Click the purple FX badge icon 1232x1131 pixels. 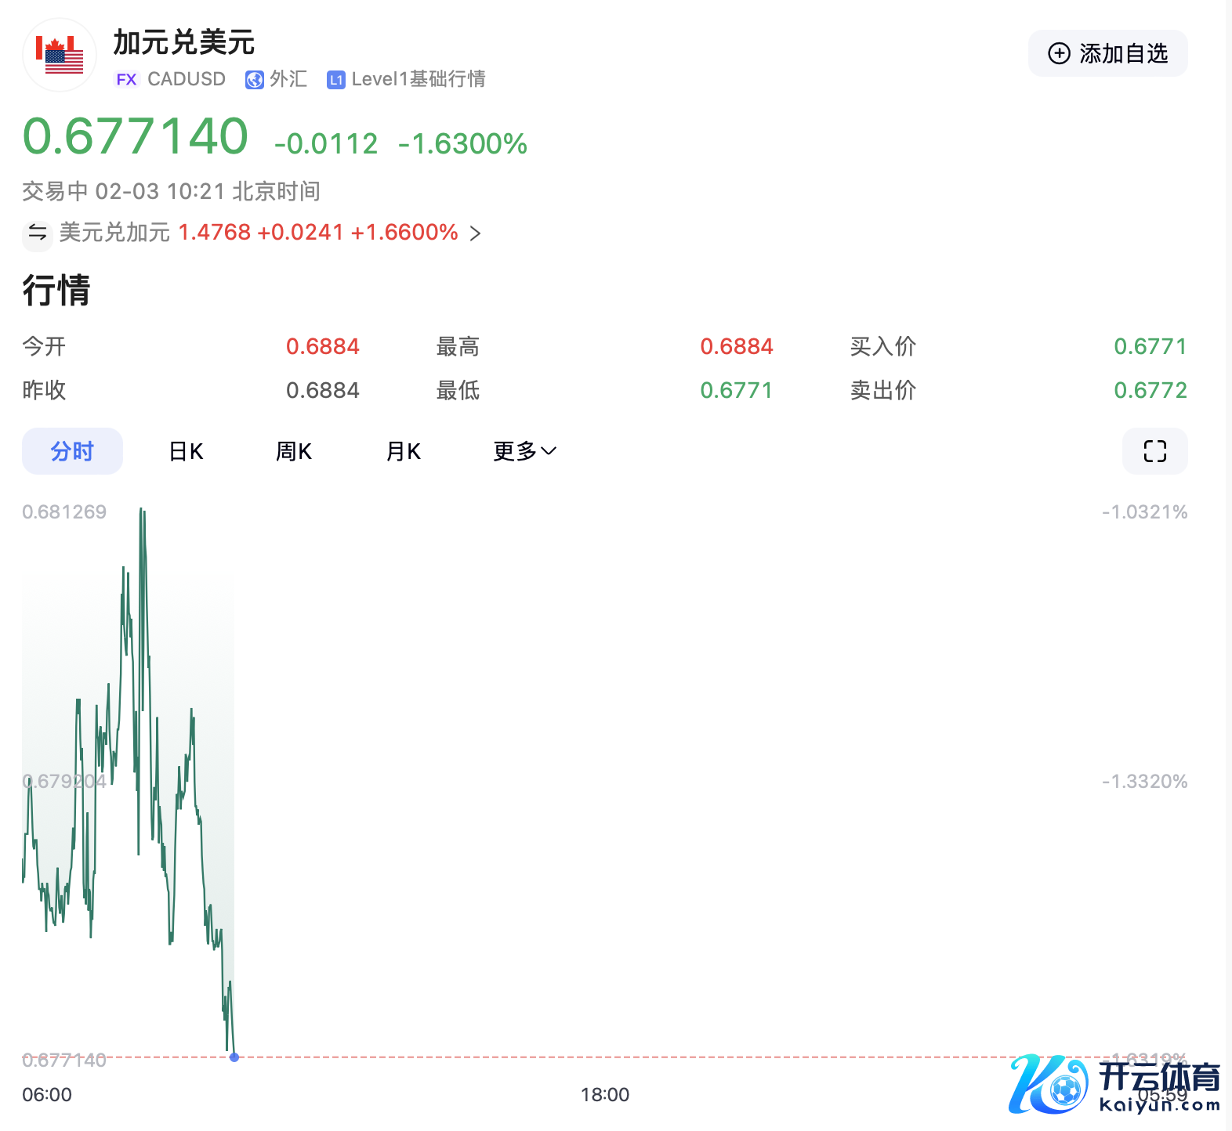tap(126, 79)
